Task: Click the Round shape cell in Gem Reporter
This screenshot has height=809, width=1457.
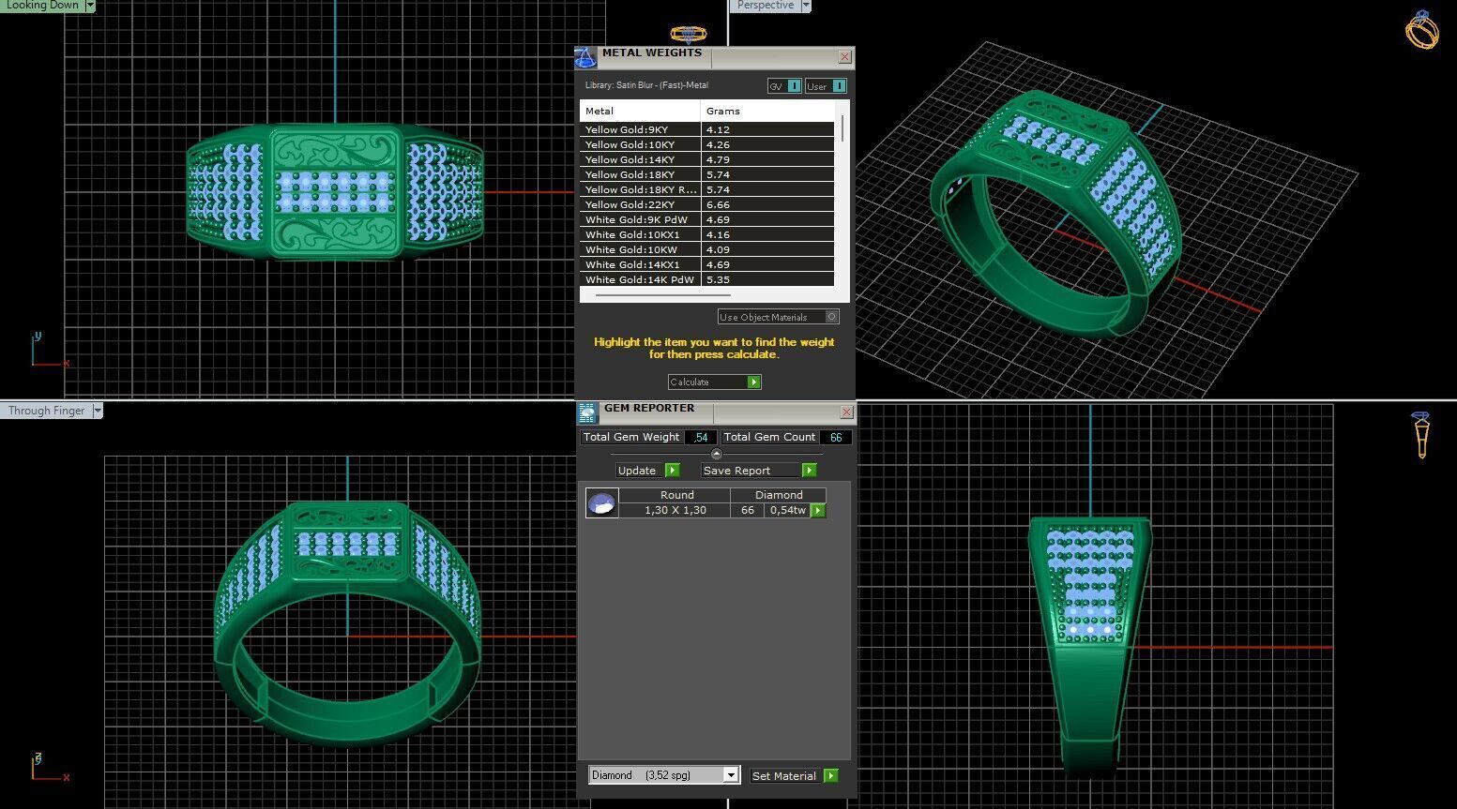Action: point(676,495)
